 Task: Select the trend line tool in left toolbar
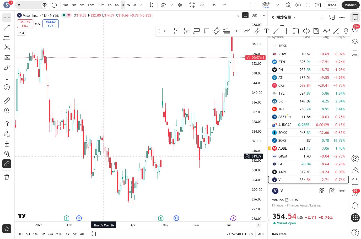[x=7, y=28]
